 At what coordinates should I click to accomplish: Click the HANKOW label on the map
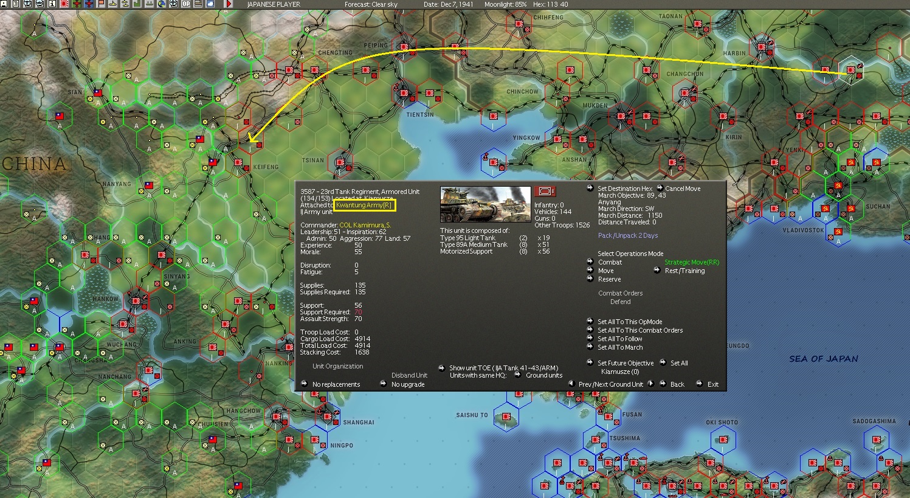pos(106,299)
